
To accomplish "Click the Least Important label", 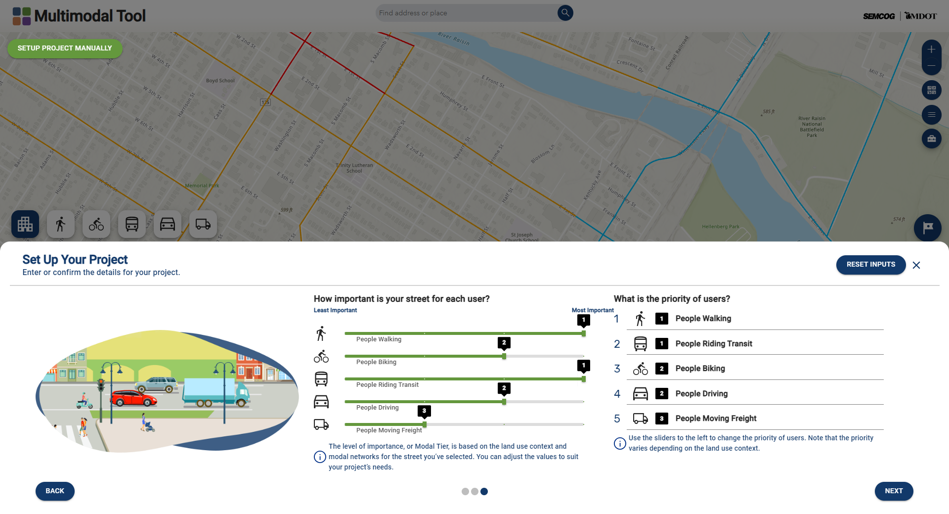I will click(335, 310).
